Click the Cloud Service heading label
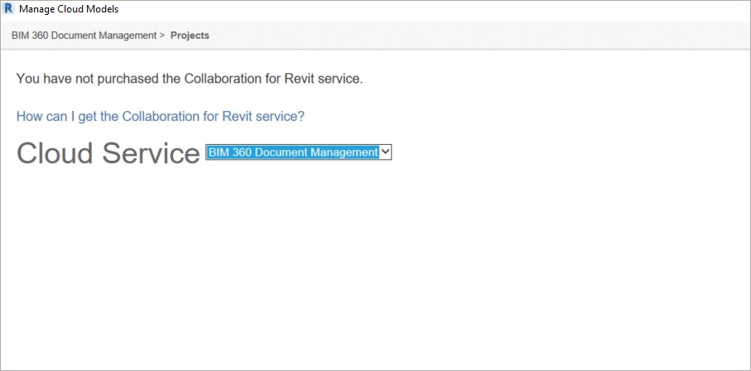 coord(108,153)
